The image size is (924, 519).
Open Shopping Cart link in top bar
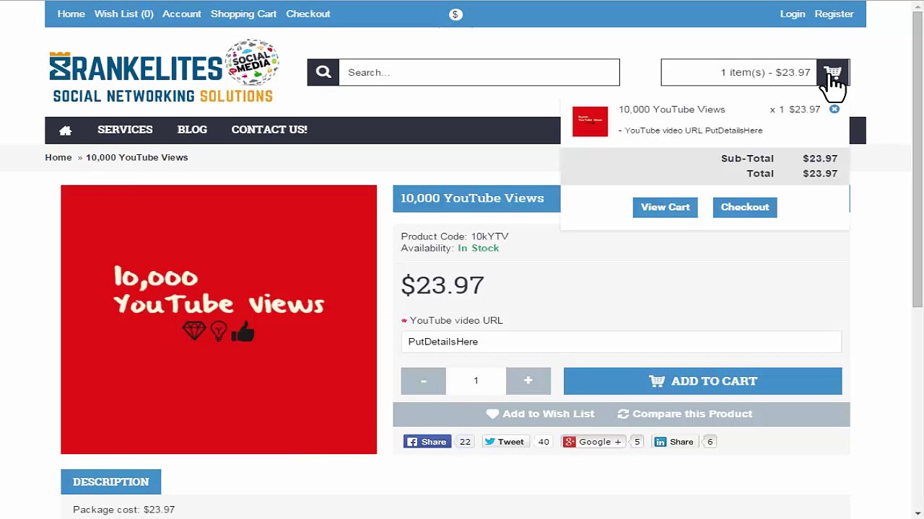click(243, 14)
